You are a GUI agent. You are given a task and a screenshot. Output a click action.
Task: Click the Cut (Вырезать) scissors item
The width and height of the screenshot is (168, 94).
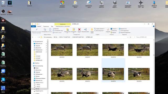click(56, 29)
